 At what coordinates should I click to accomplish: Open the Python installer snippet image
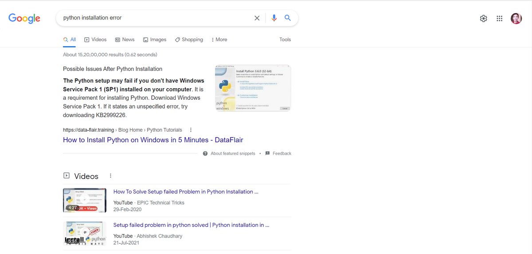click(x=253, y=88)
